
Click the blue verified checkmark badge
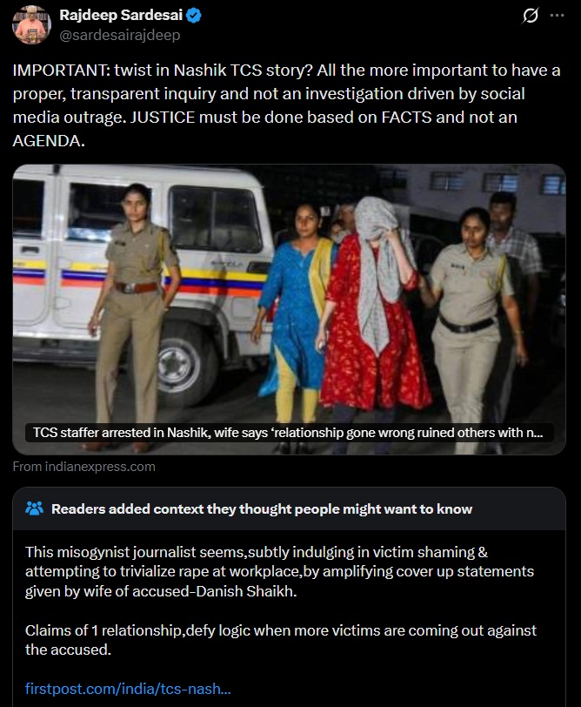tap(194, 16)
